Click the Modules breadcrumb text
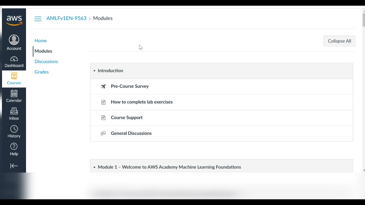Screen dimensions: 365x205 [103, 18]
